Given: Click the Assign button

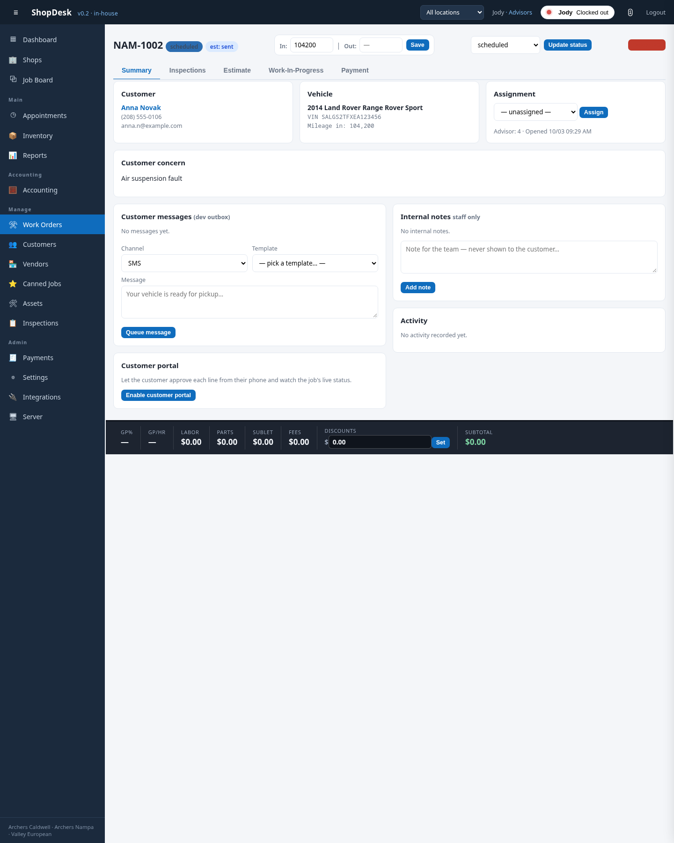Looking at the screenshot, I should tap(593, 112).
